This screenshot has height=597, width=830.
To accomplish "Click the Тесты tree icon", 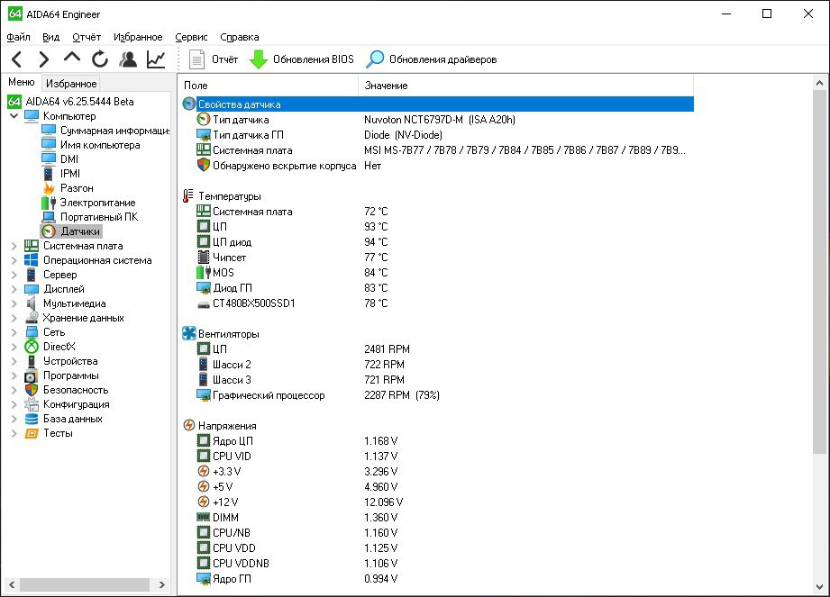I will (x=32, y=434).
